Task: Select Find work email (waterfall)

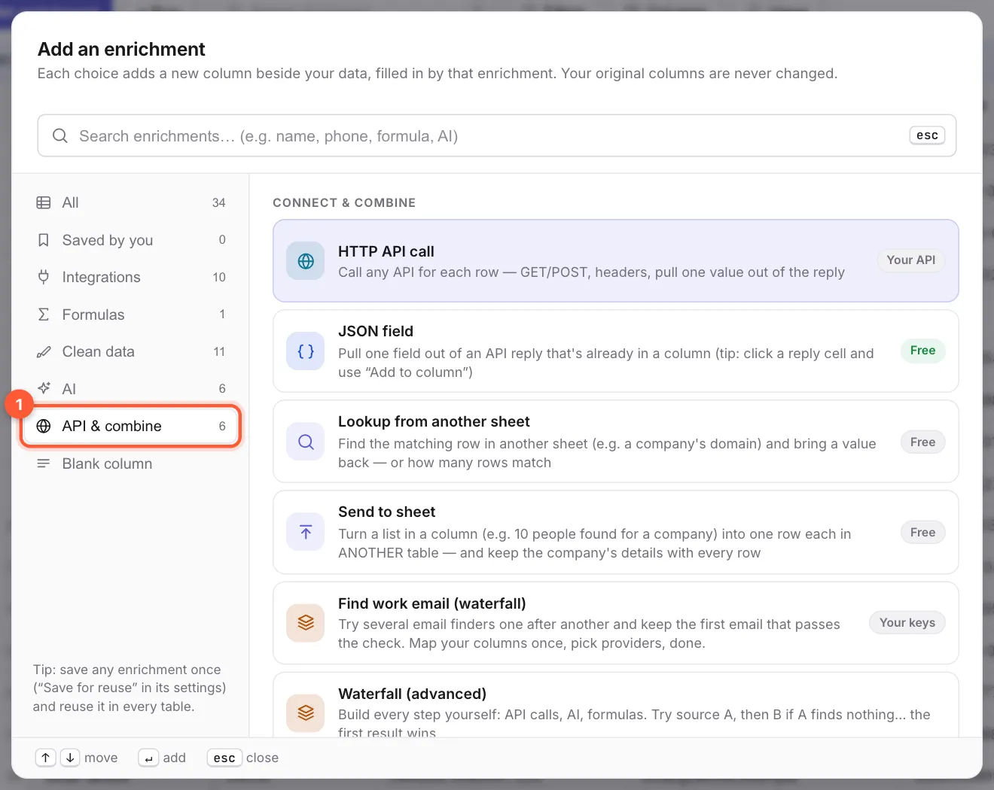Action: click(616, 623)
